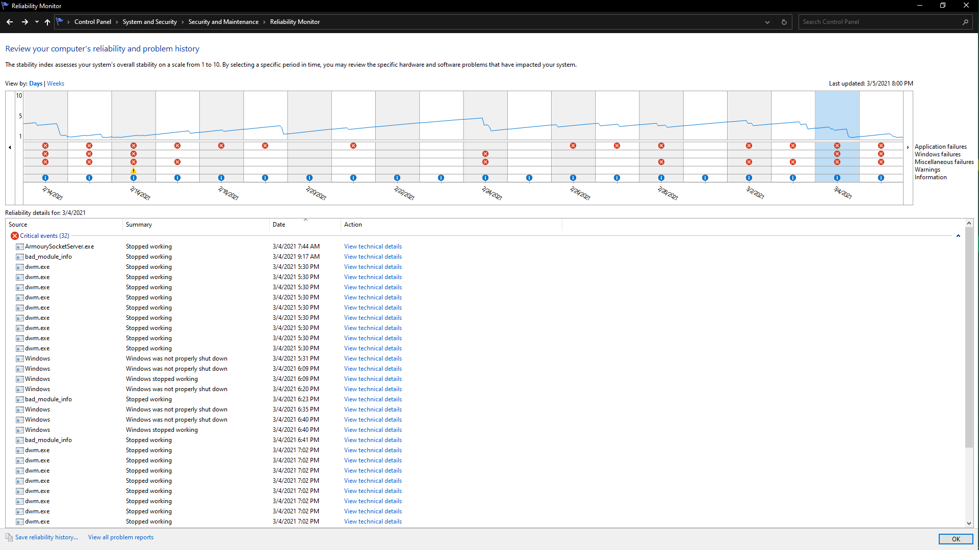The image size is (979, 550).
Task: Click the vertical scrollbar down arrow
Action: [x=969, y=523]
